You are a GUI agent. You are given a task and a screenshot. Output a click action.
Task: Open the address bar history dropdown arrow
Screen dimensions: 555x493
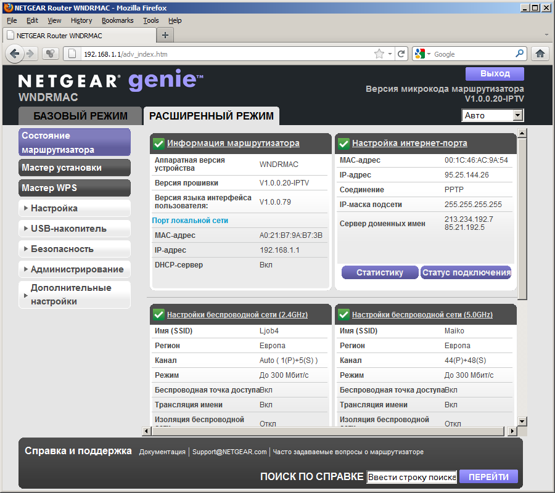(390, 54)
